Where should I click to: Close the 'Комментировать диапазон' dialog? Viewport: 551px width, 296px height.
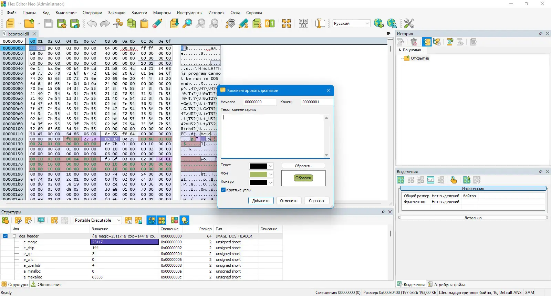pos(329,90)
